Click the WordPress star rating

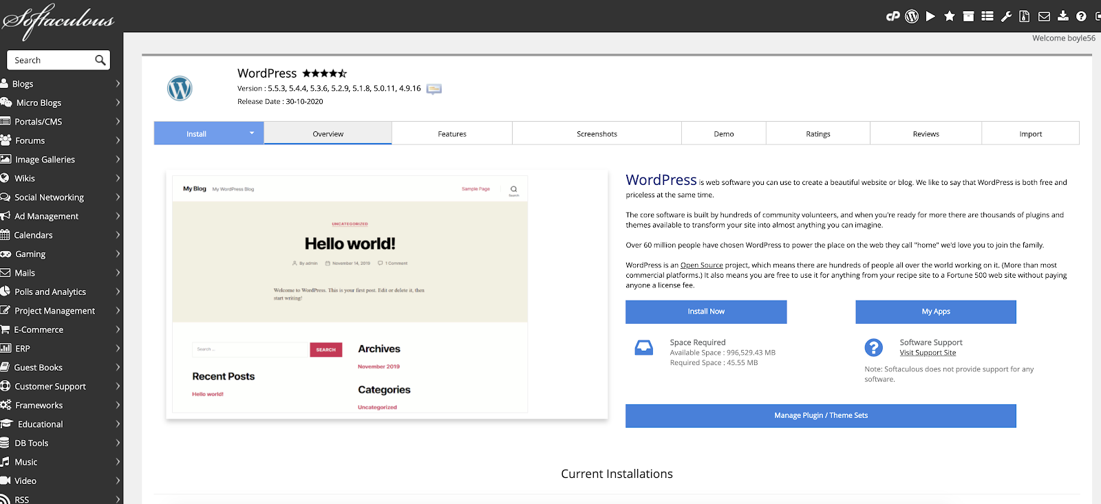[x=324, y=73]
